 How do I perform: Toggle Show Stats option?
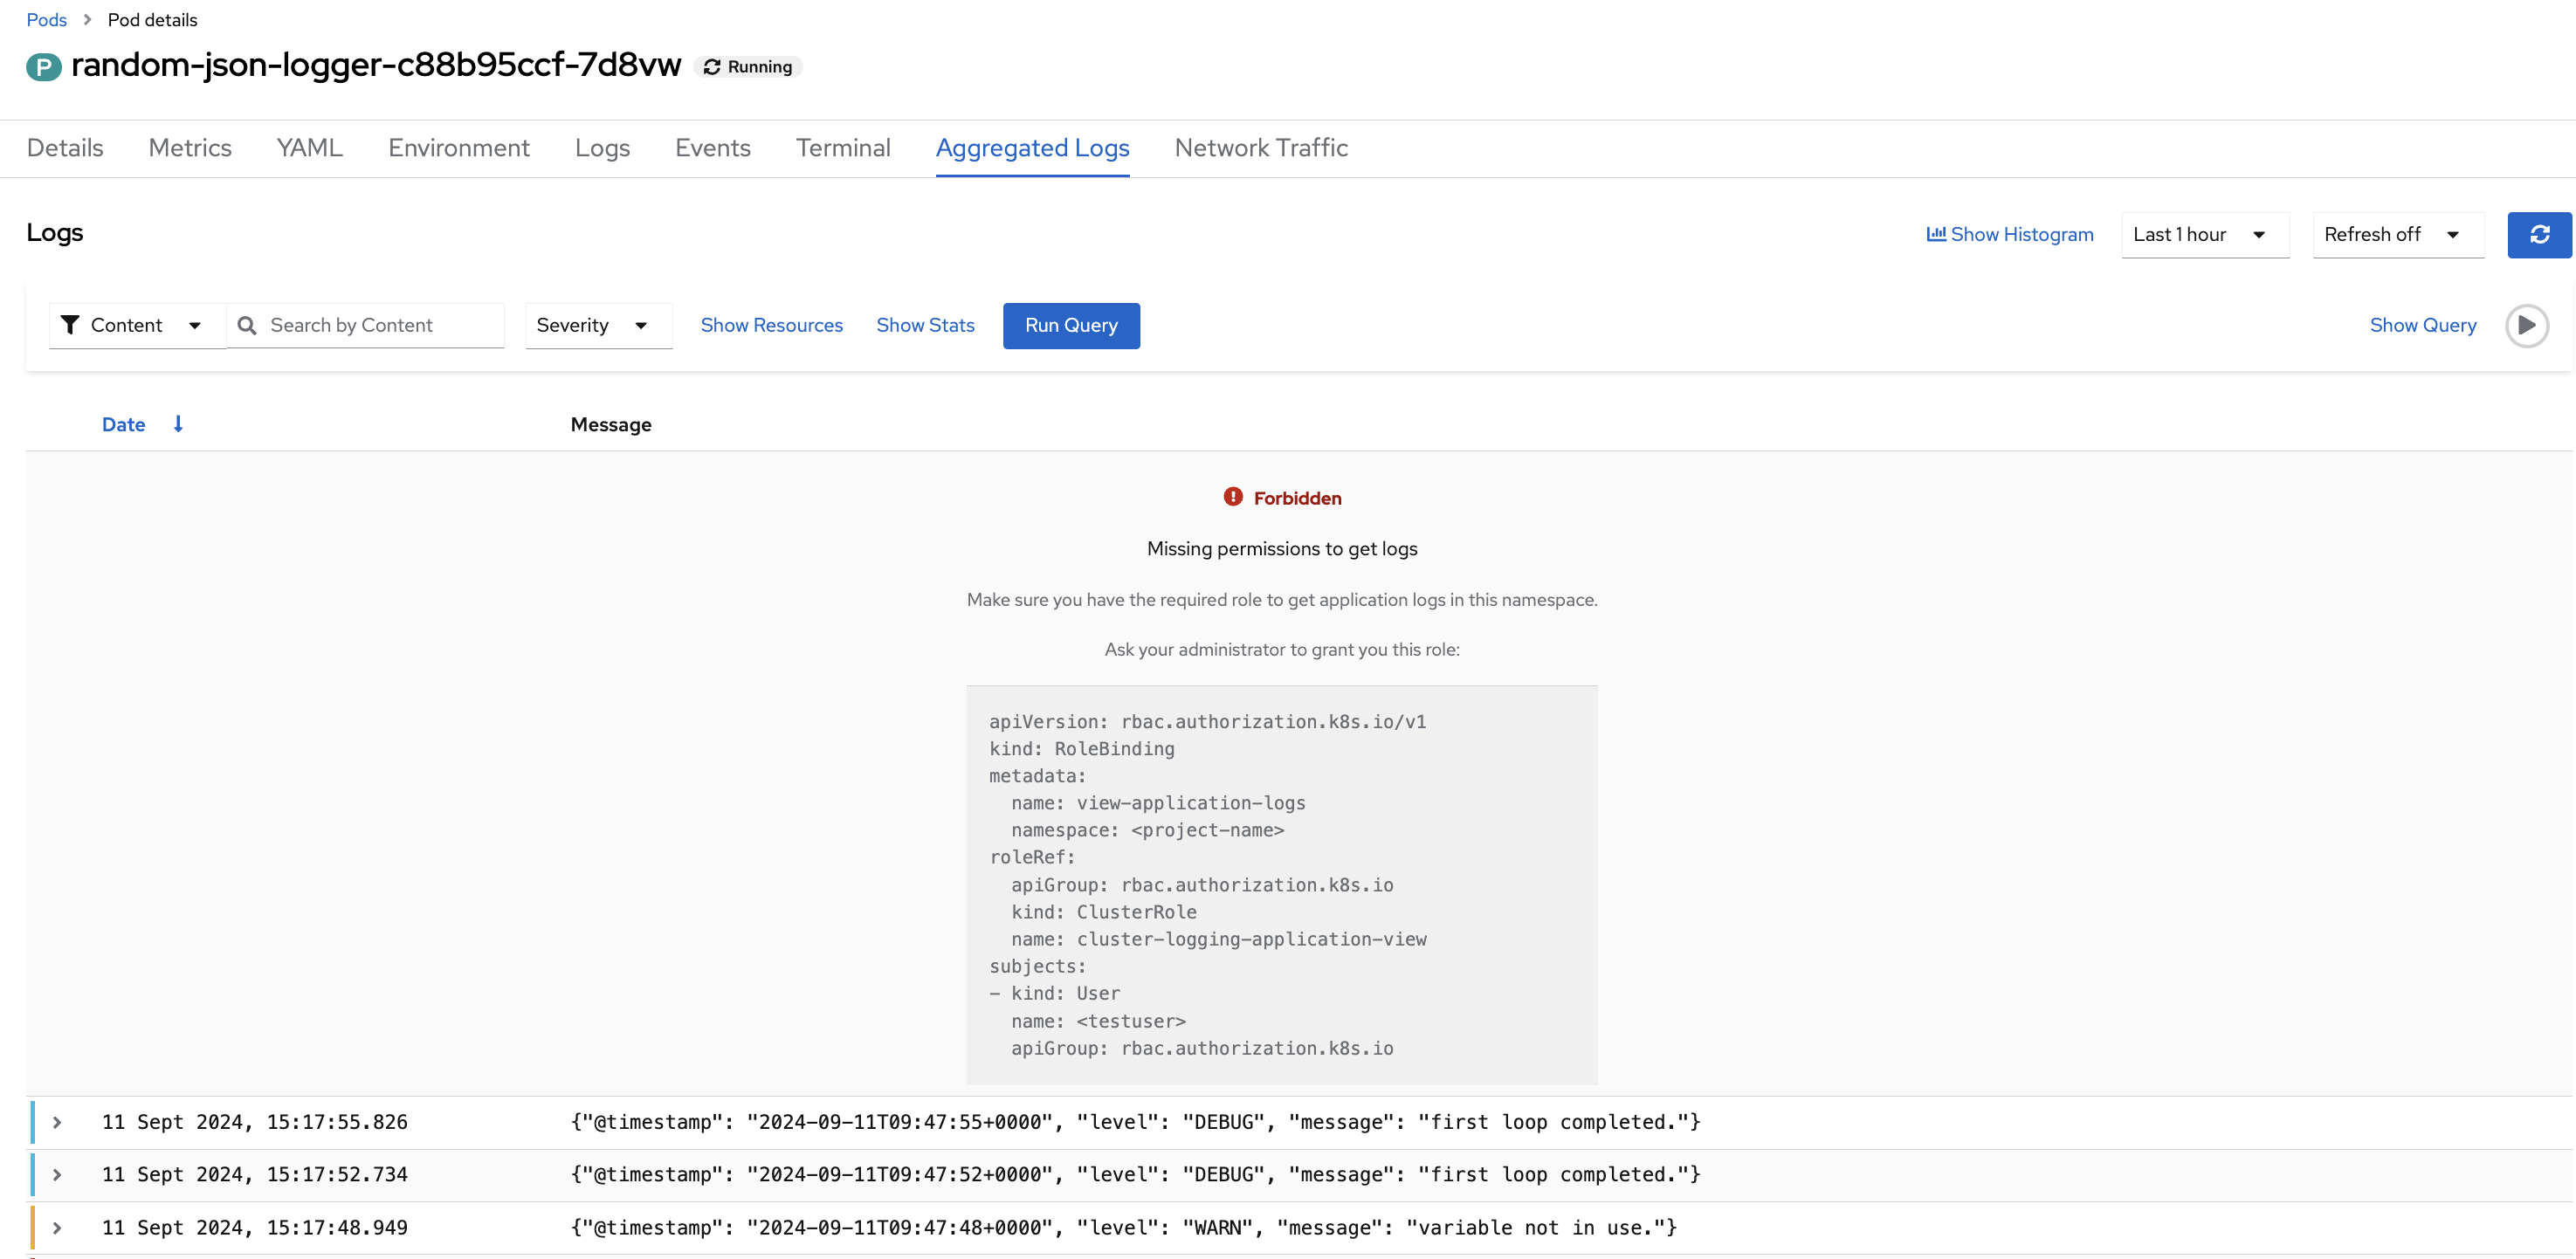click(925, 325)
